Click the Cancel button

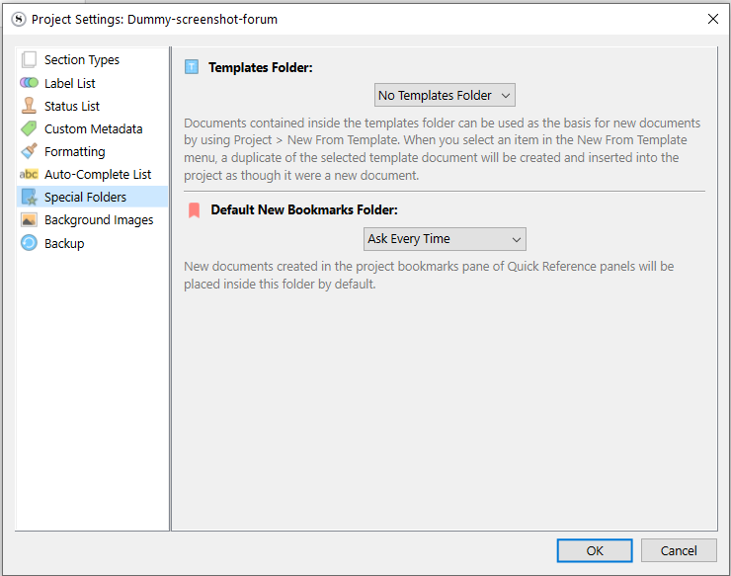[x=679, y=550]
